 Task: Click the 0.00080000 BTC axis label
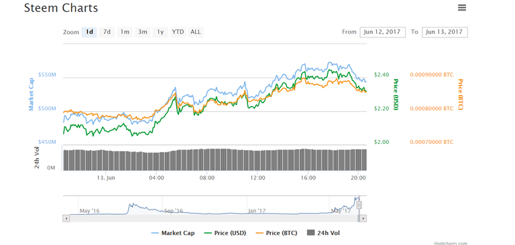[x=432, y=108]
